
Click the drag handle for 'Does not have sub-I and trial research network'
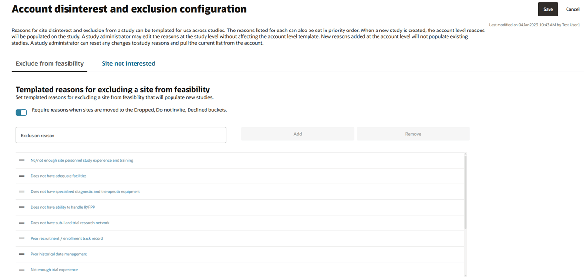[x=21, y=223]
